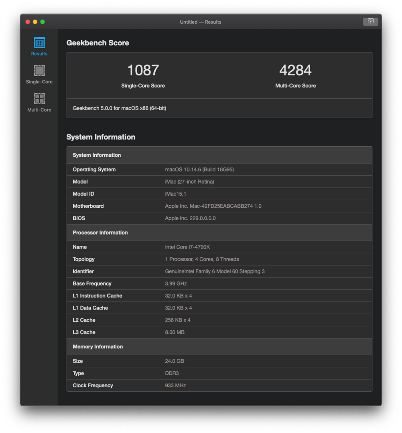Click the DDR3 memory type value
This screenshot has width=402, height=433.
point(172,373)
